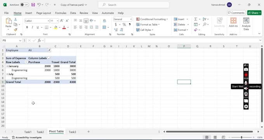Image resolution: width=264 pixels, height=140 pixels.
Task: Click the Merge & Center icon
Action: click(x=104, y=27)
